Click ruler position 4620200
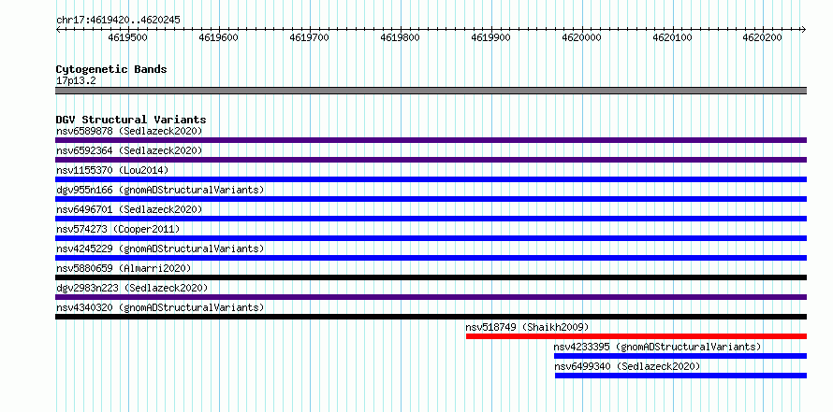The image size is (833, 412). [x=764, y=37]
